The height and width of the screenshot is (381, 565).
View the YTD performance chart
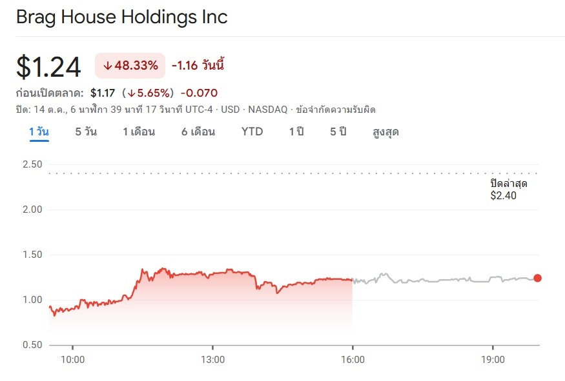pos(252,132)
